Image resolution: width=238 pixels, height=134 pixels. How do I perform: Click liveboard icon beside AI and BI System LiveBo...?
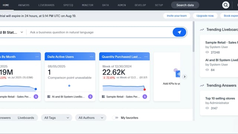(49, 97)
